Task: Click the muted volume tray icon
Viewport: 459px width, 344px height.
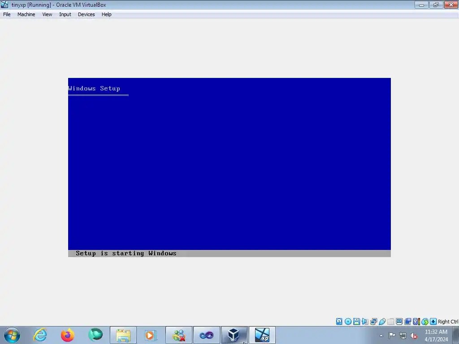Action: tap(414, 336)
